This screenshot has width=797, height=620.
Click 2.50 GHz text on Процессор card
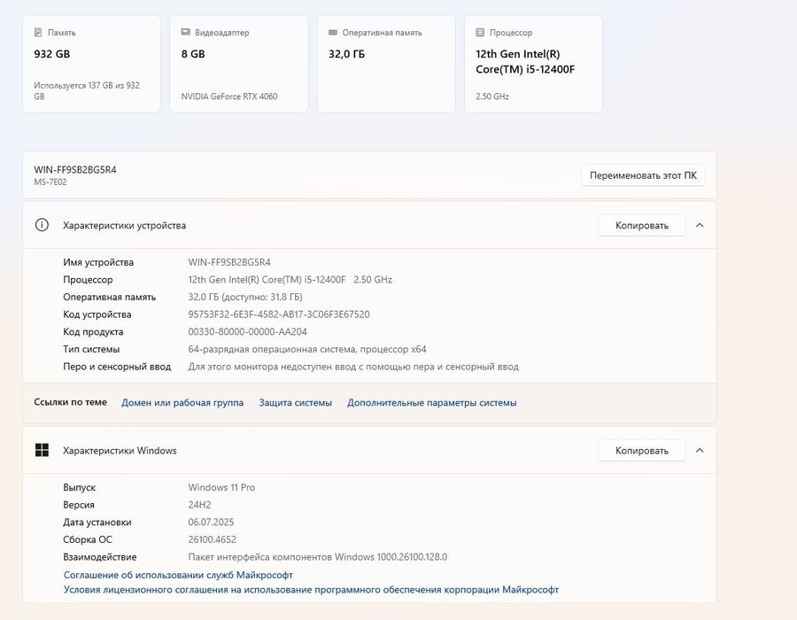pyautogui.click(x=492, y=96)
